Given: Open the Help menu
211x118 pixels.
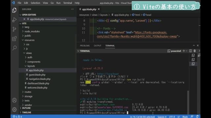Looking at the screenshot, I should pyautogui.click(x=77, y=3).
